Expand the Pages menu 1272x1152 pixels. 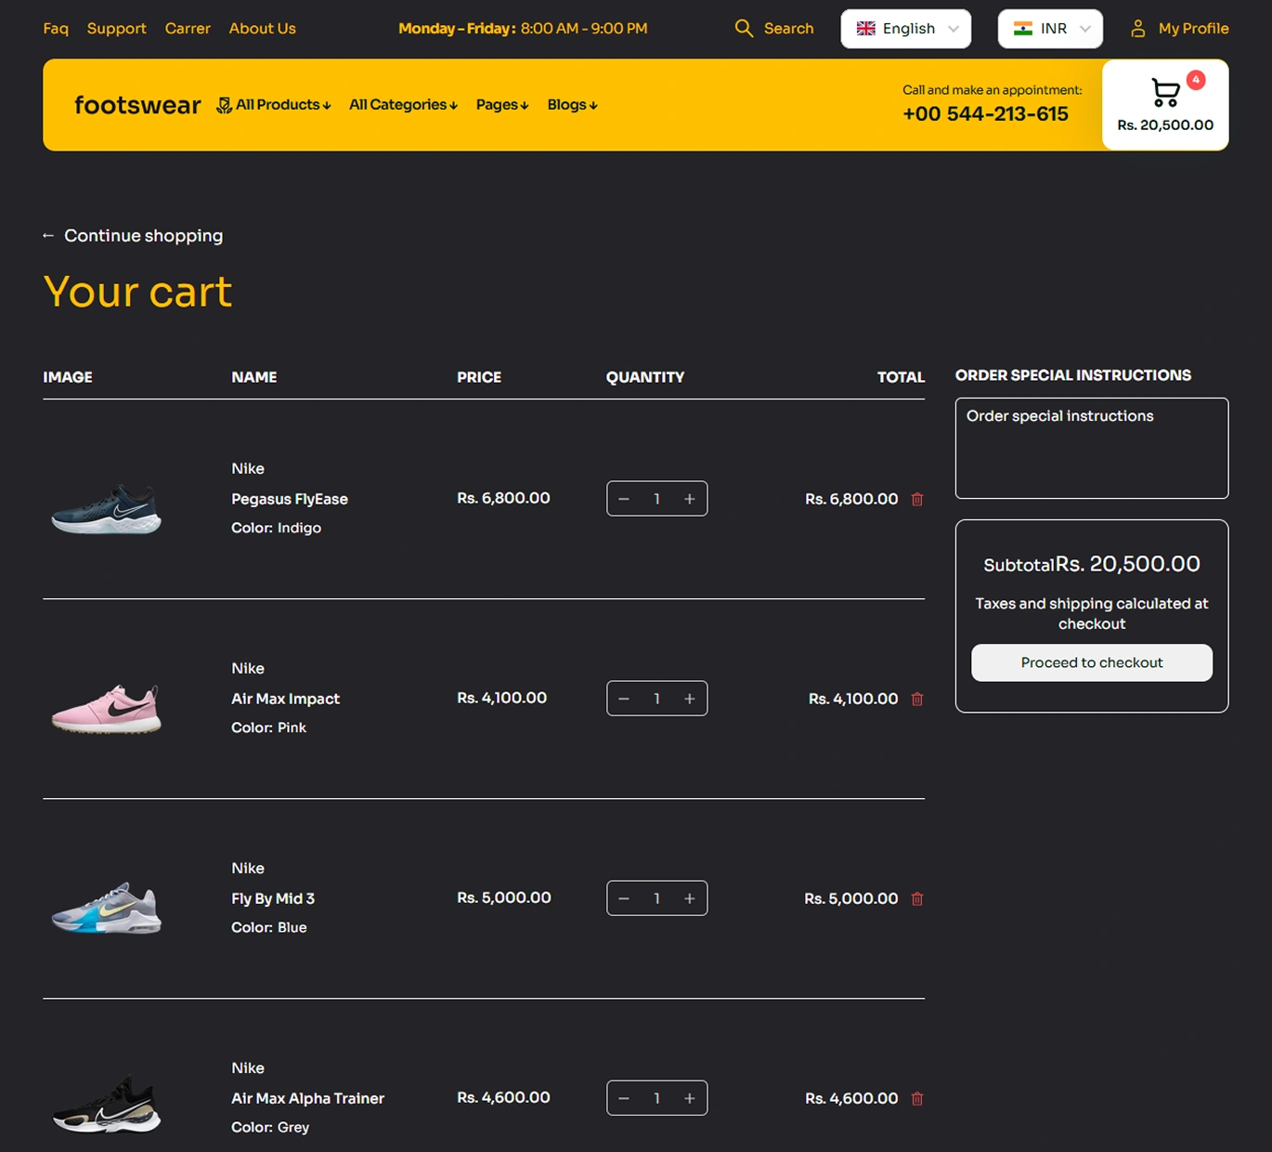(502, 105)
